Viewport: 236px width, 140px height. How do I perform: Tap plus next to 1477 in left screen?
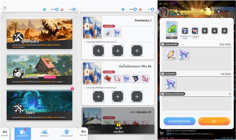57,9
